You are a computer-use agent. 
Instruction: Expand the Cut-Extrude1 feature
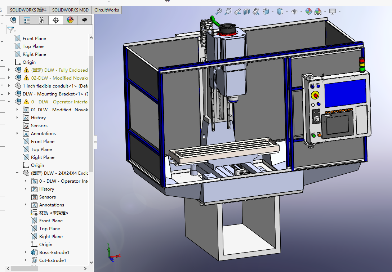tap(26, 260)
